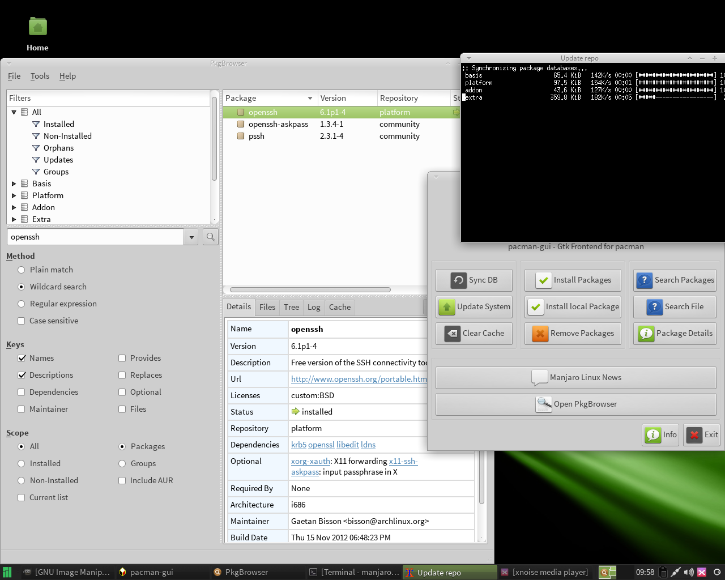Click Open PkgBrowser in pacman-gui
The height and width of the screenshot is (580, 725).
[x=576, y=404]
